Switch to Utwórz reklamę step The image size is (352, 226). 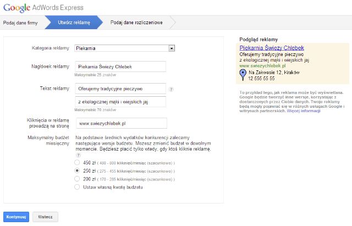73,23
